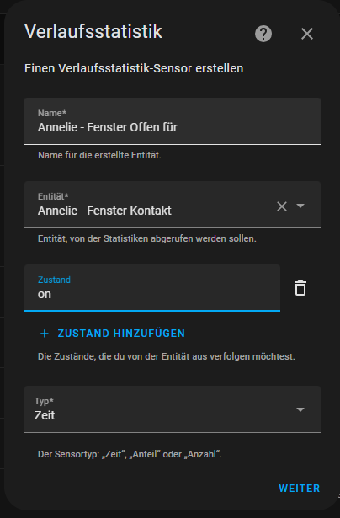Click the Entität field 'Annelie - Fenster Kontakt'
This screenshot has width=340, height=518.
[x=149, y=205]
